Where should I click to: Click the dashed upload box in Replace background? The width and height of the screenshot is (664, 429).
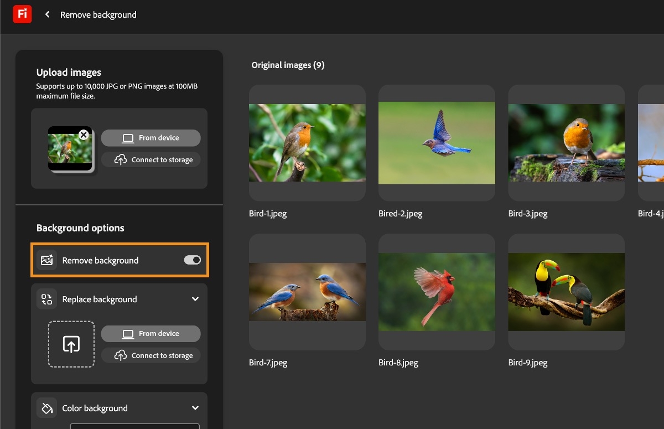[71, 344]
